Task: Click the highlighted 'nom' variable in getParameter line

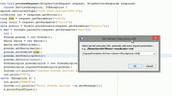Action: pyautogui.click(x=11, y=18)
